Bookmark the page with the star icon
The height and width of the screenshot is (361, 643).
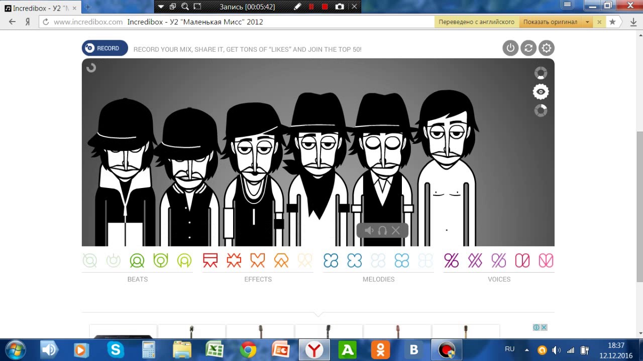tap(612, 22)
